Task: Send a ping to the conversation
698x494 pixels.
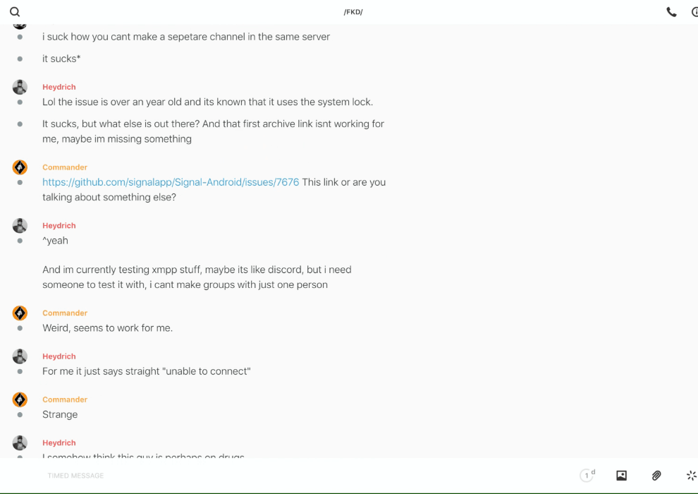Action: pos(691,476)
